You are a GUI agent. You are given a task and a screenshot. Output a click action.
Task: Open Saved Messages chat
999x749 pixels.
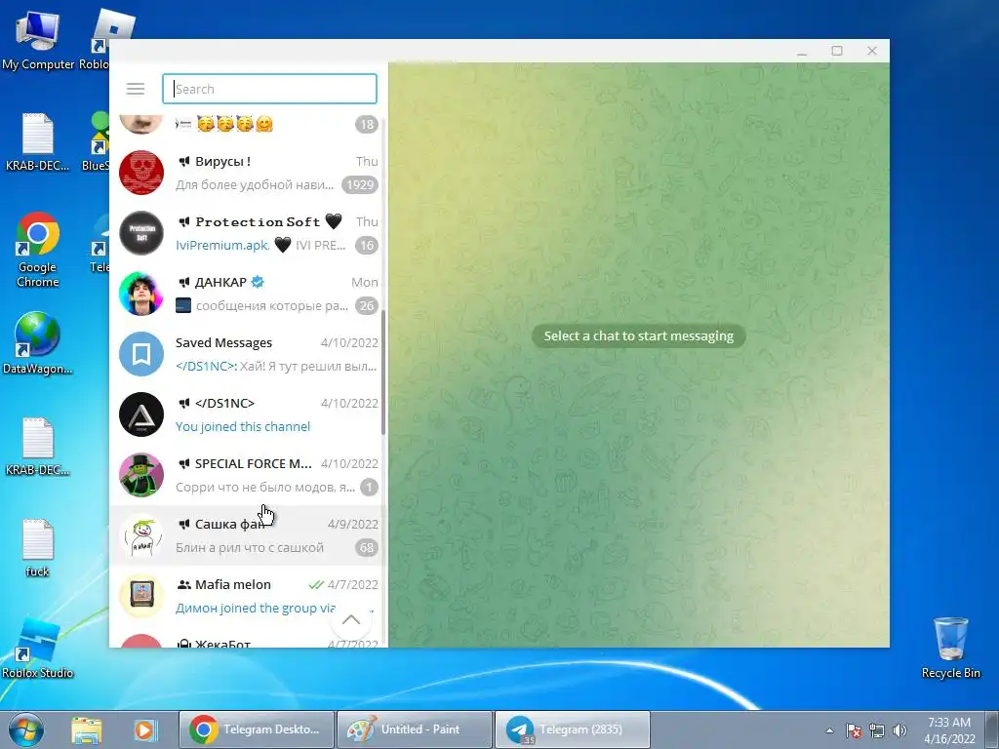click(x=249, y=354)
